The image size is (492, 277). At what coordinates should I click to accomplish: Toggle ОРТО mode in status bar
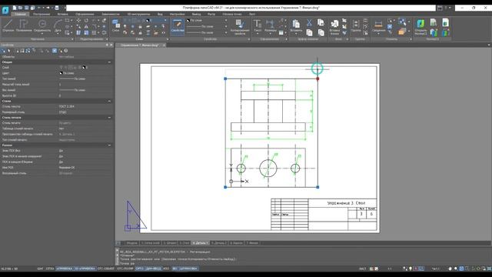pyautogui.click(x=140, y=269)
